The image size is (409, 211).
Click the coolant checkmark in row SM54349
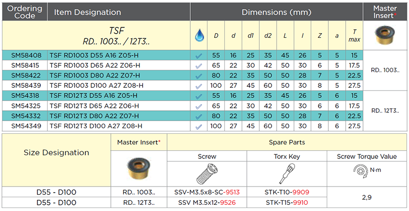[199, 126]
